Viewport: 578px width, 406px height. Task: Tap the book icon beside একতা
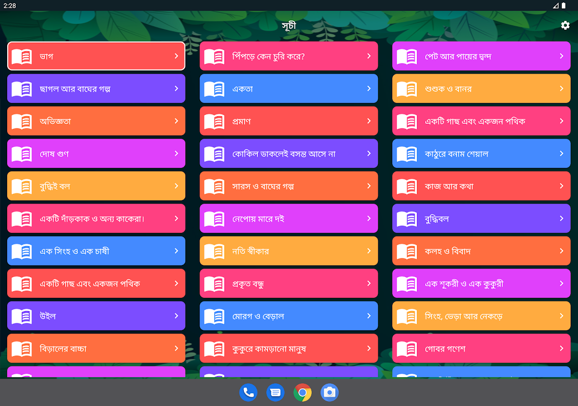(214, 89)
